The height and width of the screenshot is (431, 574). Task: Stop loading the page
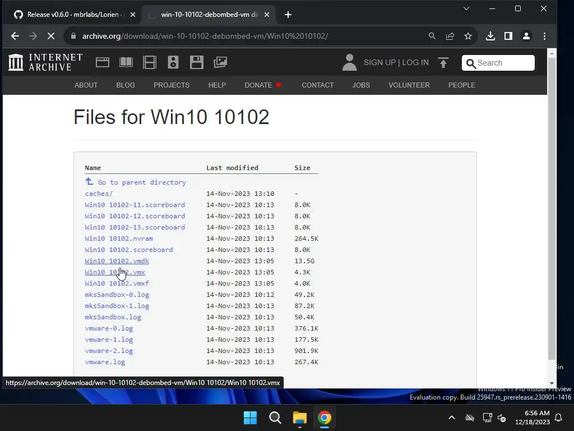click(x=51, y=36)
